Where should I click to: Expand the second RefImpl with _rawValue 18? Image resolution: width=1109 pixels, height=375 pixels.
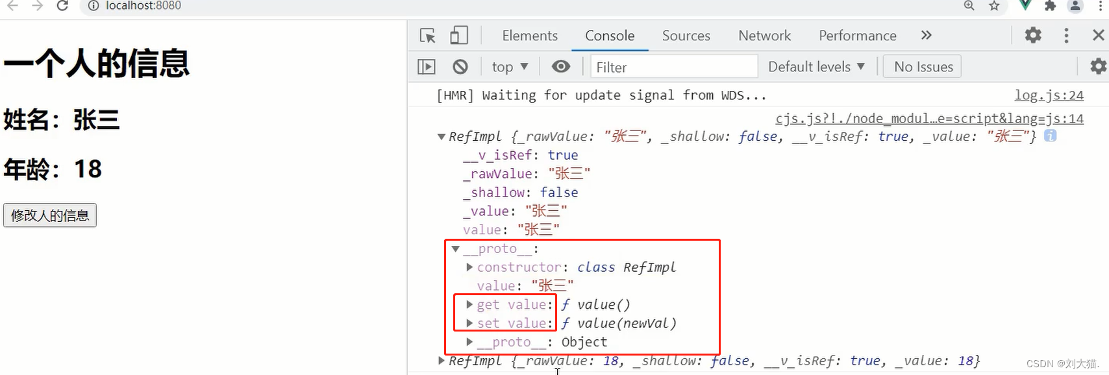(x=442, y=361)
